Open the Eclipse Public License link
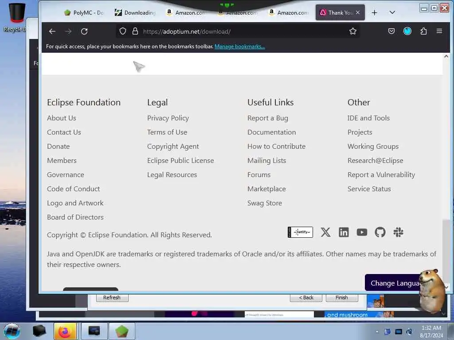Image resolution: width=454 pixels, height=340 pixels. point(180,160)
